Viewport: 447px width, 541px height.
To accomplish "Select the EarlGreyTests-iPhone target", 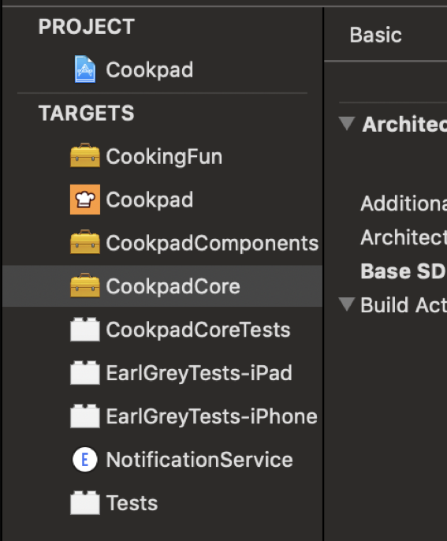I will (162, 416).
